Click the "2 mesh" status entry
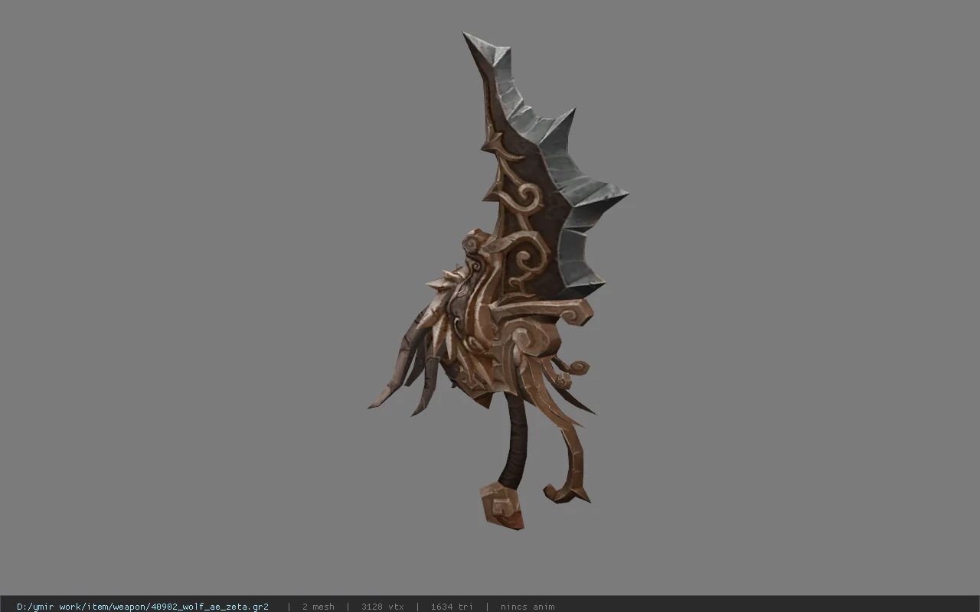The width and height of the screenshot is (980, 612). (x=318, y=607)
